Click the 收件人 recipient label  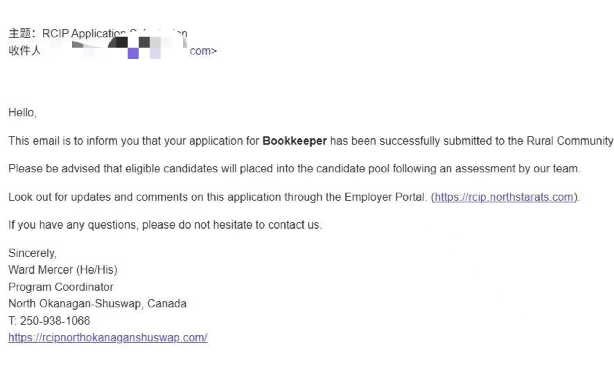click(24, 51)
